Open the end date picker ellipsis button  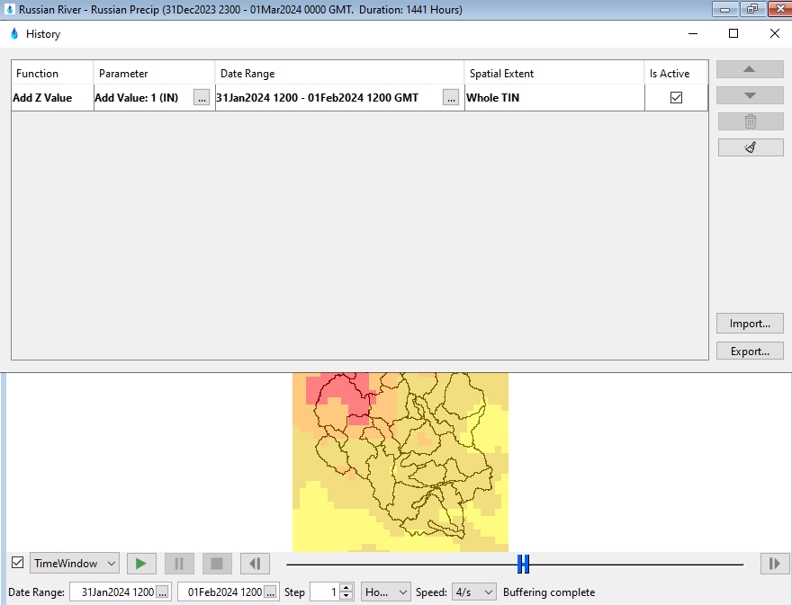(x=270, y=592)
